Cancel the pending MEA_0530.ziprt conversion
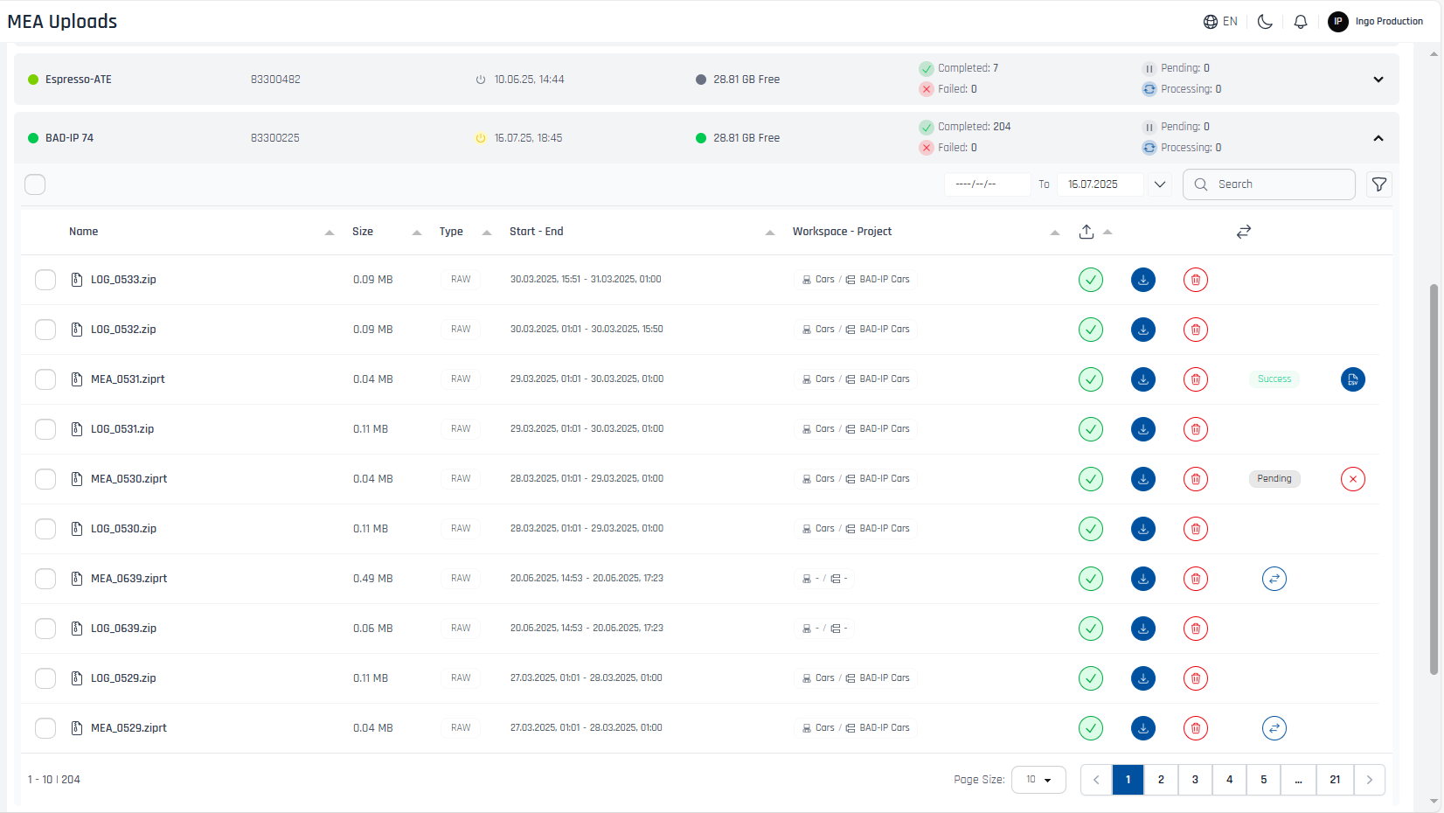This screenshot has width=1444, height=813. pos(1352,479)
